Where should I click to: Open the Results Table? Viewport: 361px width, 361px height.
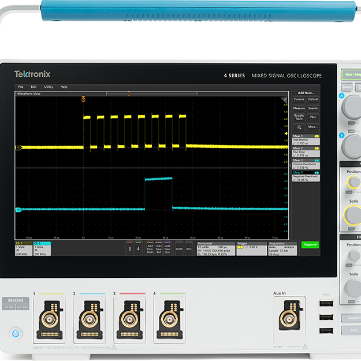click(x=299, y=117)
